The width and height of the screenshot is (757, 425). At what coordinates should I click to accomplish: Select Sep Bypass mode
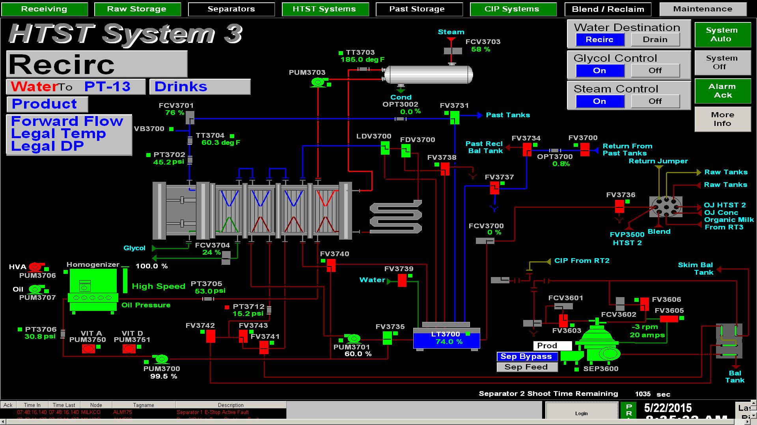point(527,357)
